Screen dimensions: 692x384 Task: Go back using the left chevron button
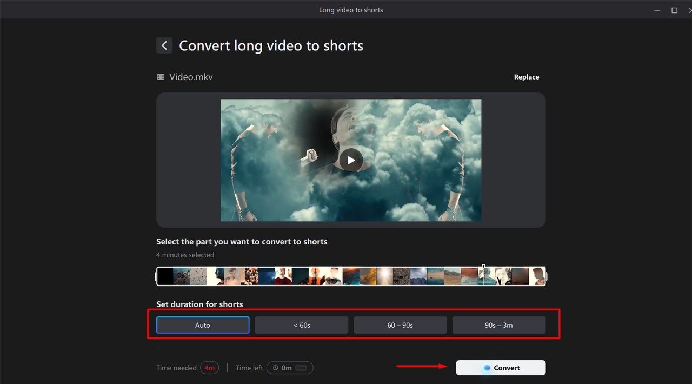point(164,45)
